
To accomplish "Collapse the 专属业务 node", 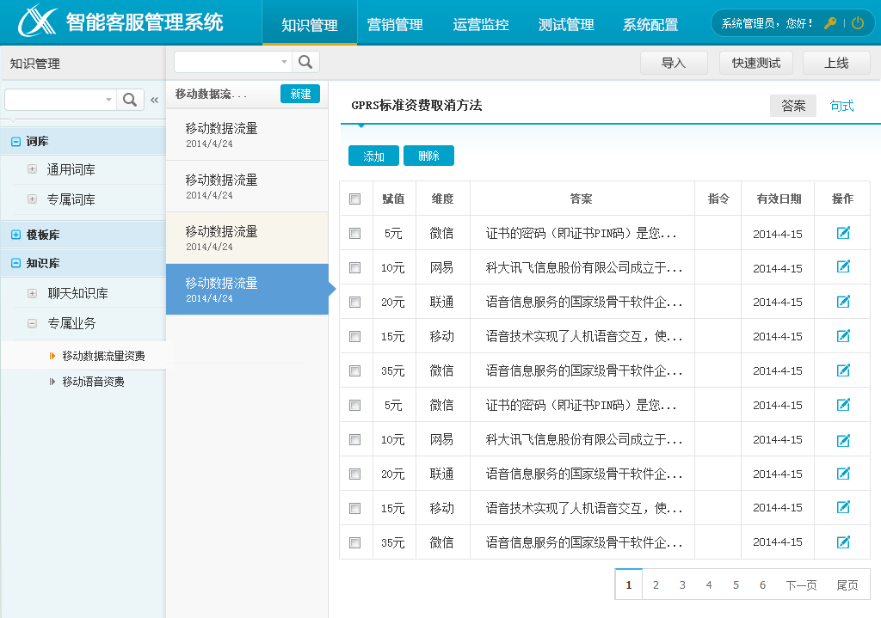I will click(33, 323).
